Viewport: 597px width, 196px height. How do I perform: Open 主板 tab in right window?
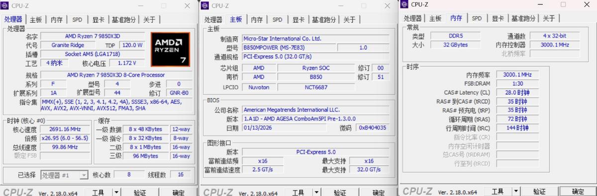pos(435,18)
